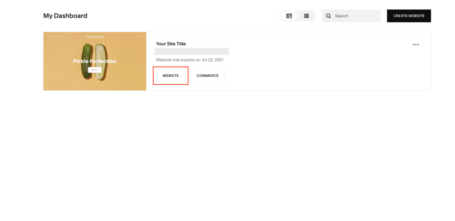Screen dimensions: 455x221
Task: Click the Shop Now button in preview
Action: click(x=95, y=70)
